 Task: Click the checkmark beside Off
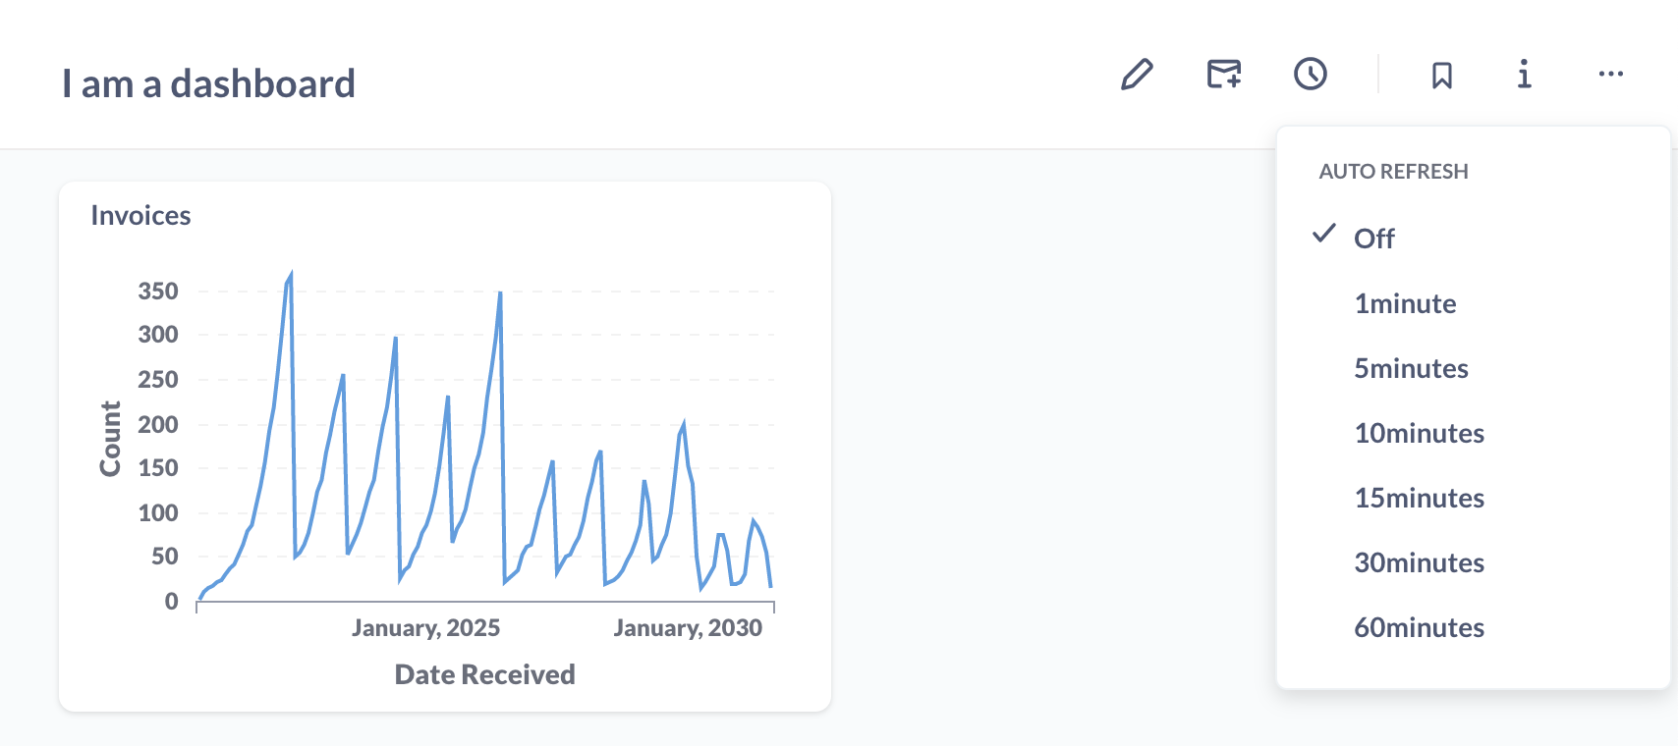click(1324, 235)
